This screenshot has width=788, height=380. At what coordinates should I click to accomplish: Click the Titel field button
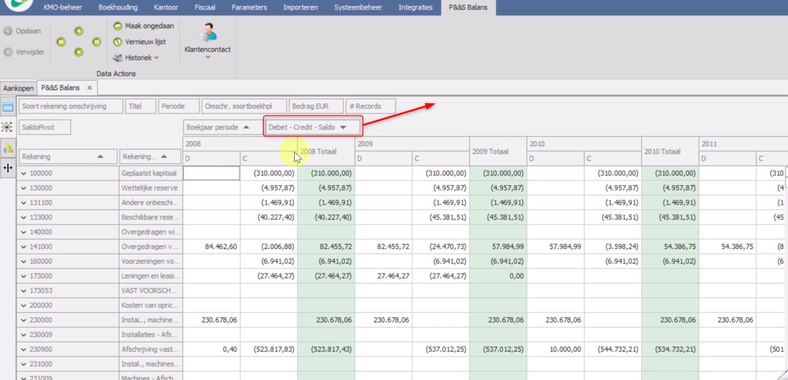click(140, 106)
